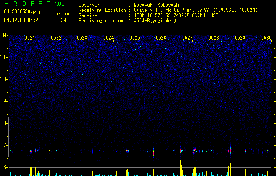This screenshot has width=276, height=176.
Task: Click the HROFFT title text
Action: coord(27,4)
